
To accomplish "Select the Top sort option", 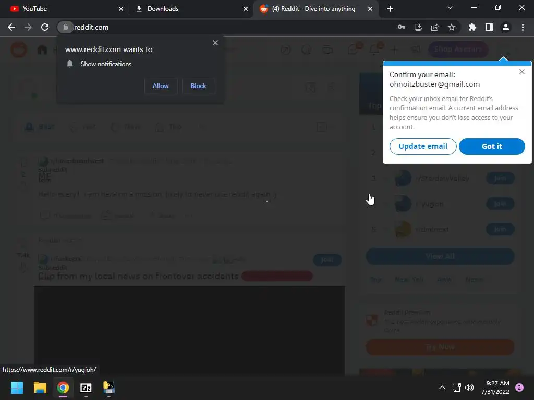I will tap(169, 127).
